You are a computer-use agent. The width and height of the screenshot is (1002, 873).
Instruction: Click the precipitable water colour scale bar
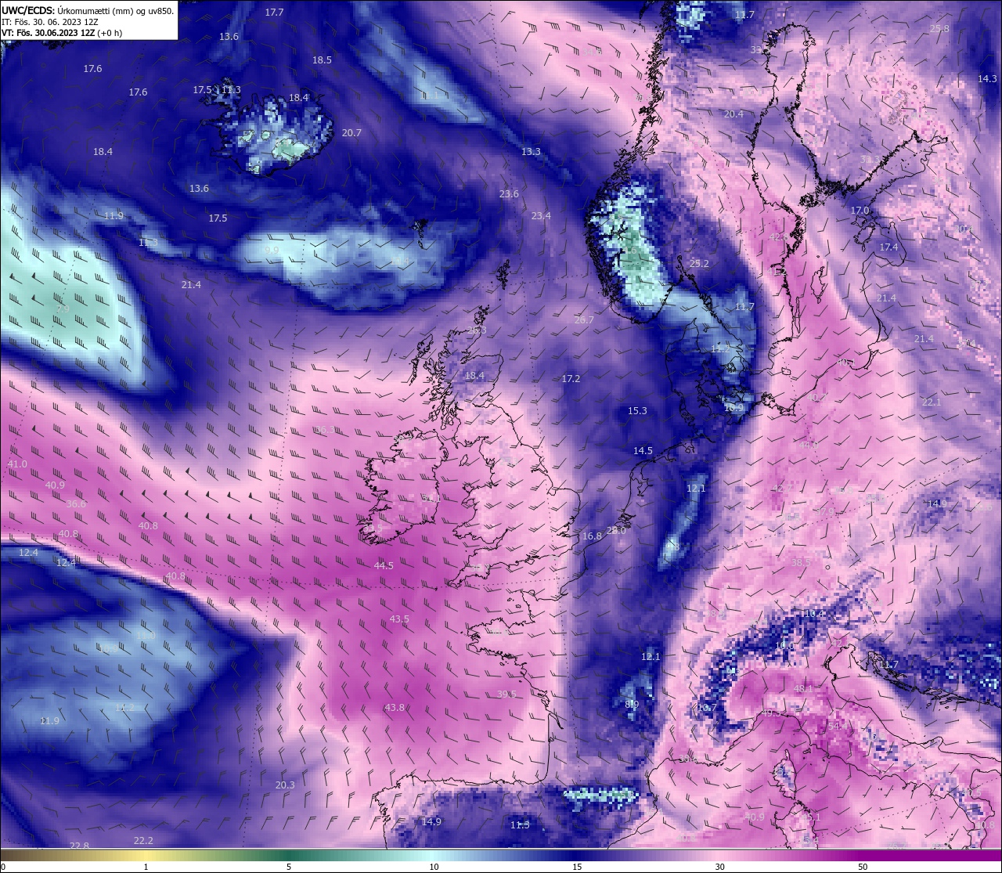501,855
